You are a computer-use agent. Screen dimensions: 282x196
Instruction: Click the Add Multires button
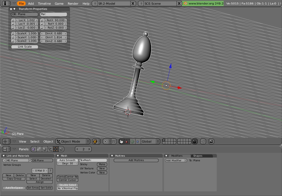[x=136, y=160]
